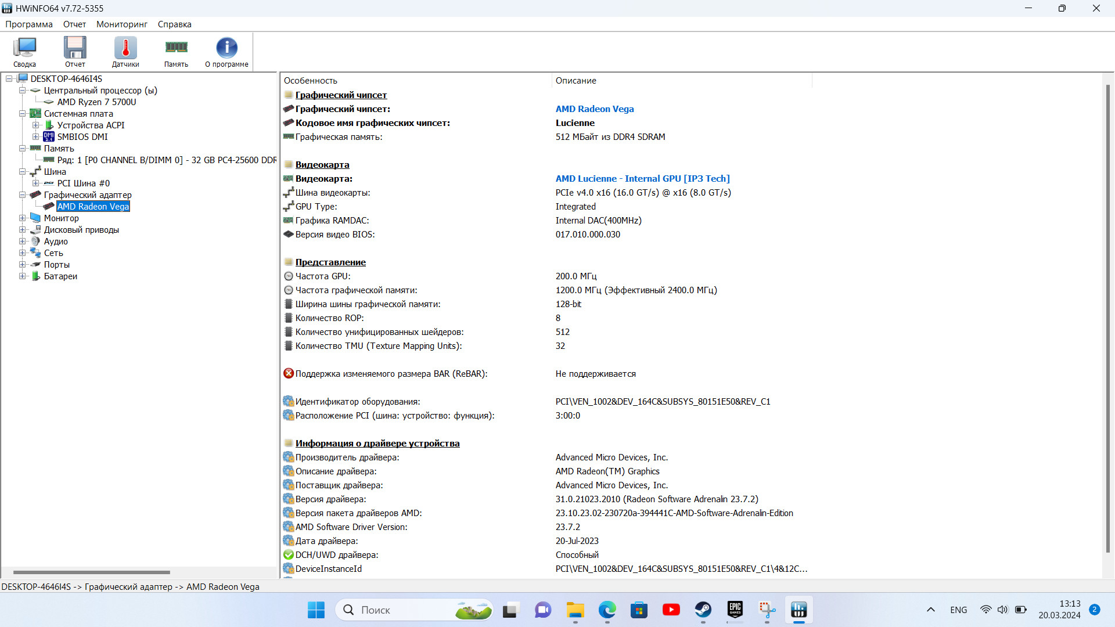Click the Системная плата motherboard icon
The width and height of the screenshot is (1115, 627).
(x=35, y=114)
